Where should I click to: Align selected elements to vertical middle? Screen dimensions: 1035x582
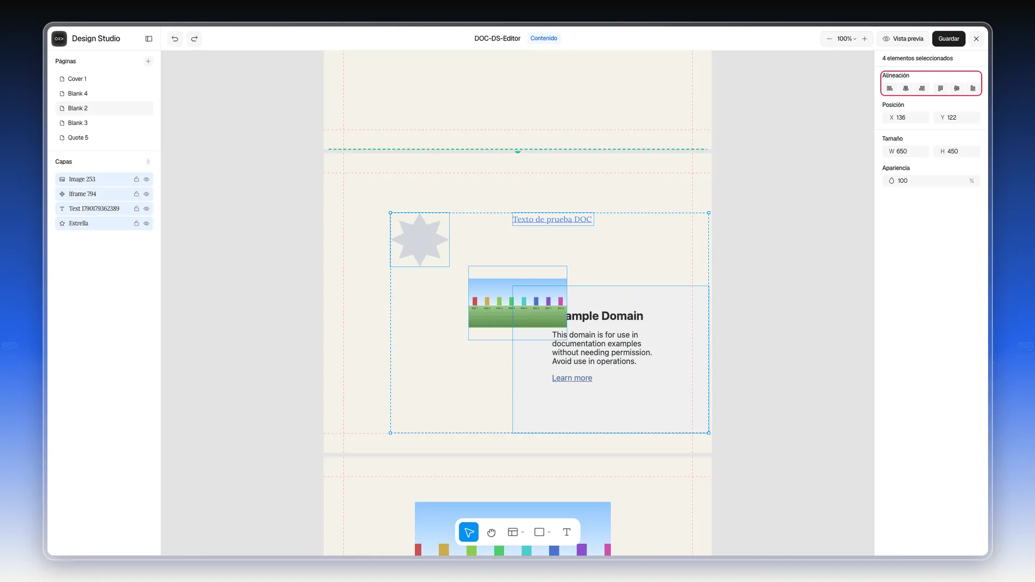tap(956, 88)
